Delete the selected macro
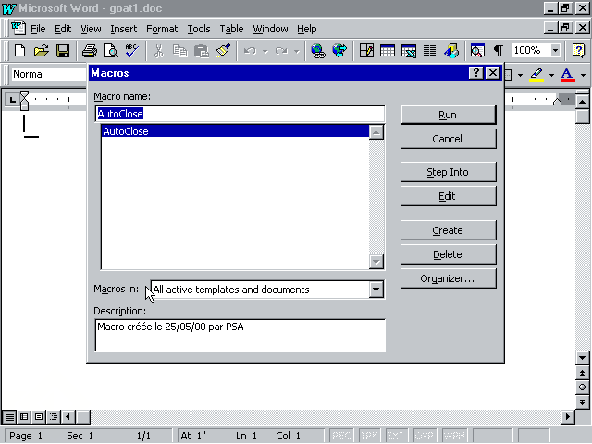The width and height of the screenshot is (592, 444). 448,254
